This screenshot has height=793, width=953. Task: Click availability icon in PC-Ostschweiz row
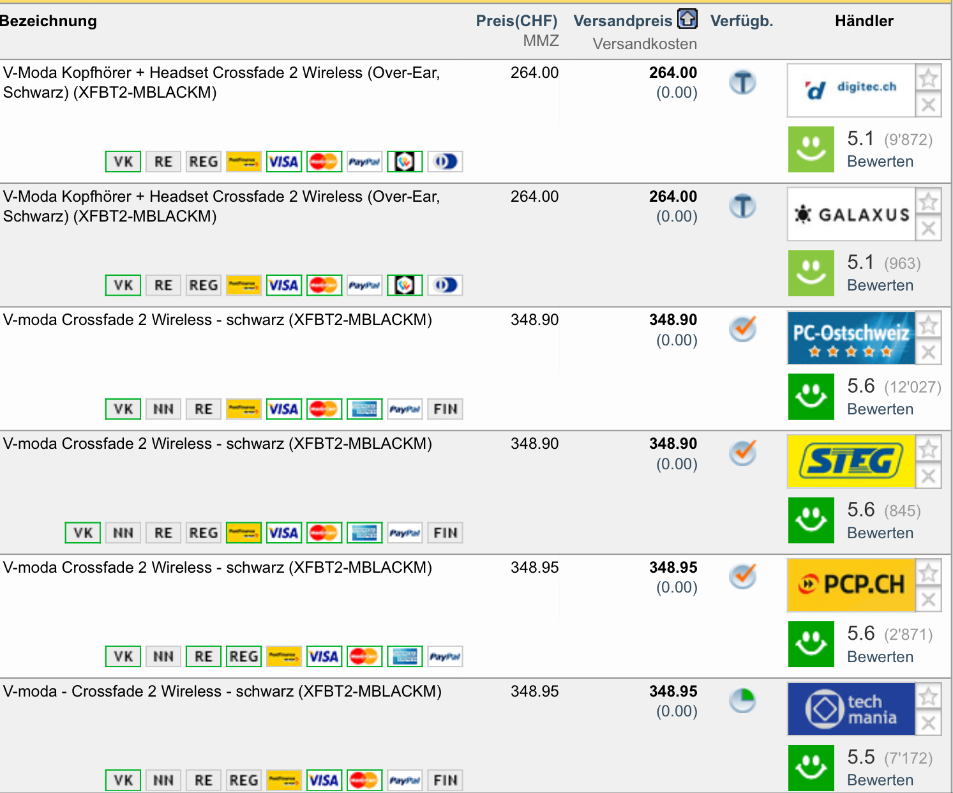click(742, 329)
